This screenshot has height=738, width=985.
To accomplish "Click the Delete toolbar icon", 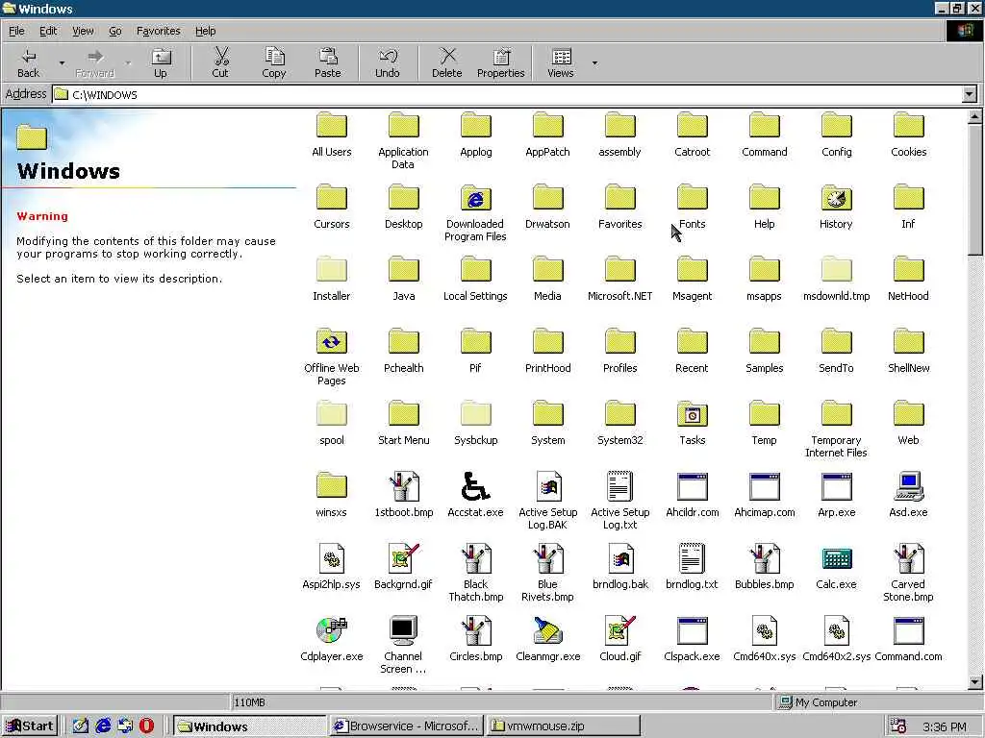I will click(447, 62).
